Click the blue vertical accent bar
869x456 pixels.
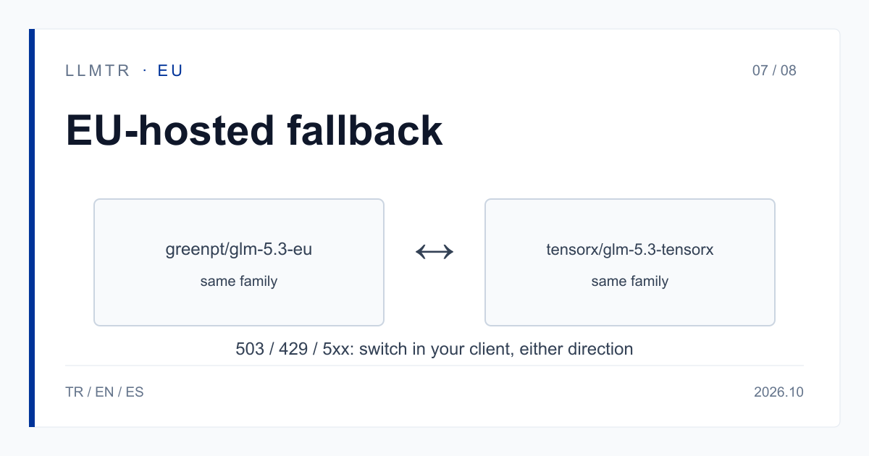32,228
